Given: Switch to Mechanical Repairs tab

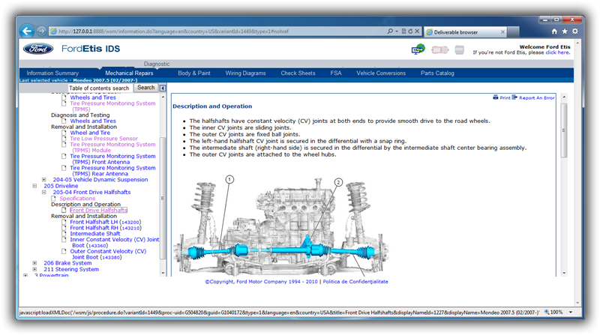Looking at the screenshot, I should pos(129,73).
